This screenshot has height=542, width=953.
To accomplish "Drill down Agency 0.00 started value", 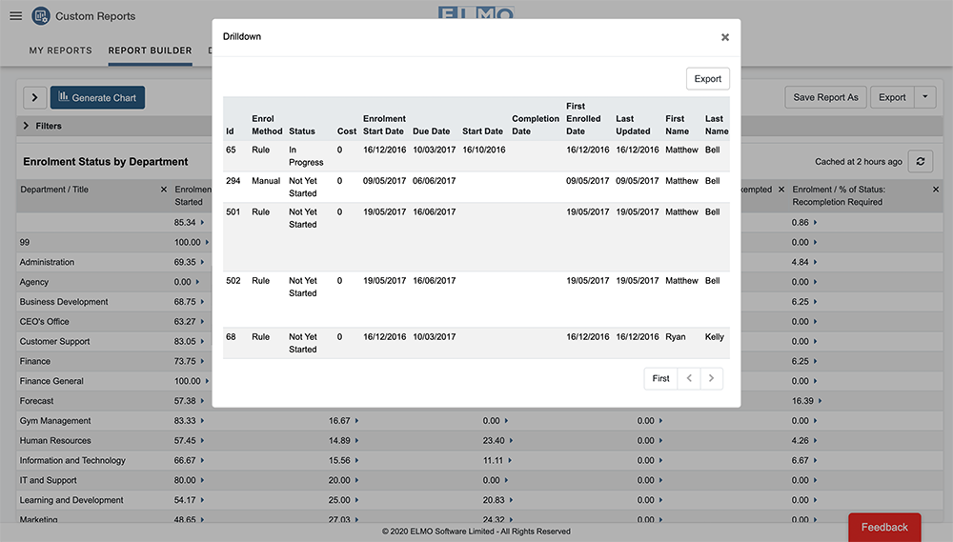I will point(197,282).
